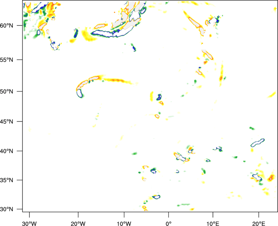Click the 10°E longitude axis label

click(x=213, y=224)
